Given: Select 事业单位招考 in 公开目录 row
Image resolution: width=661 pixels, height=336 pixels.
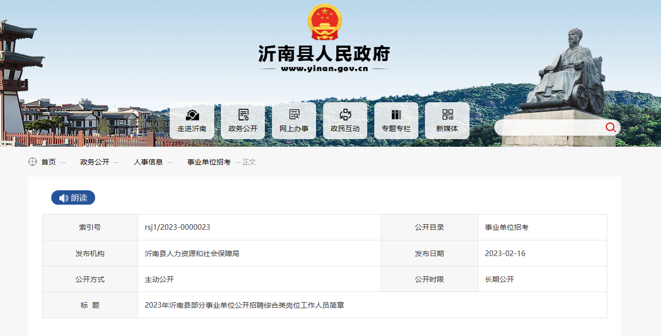Looking at the screenshot, I should point(507,227).
